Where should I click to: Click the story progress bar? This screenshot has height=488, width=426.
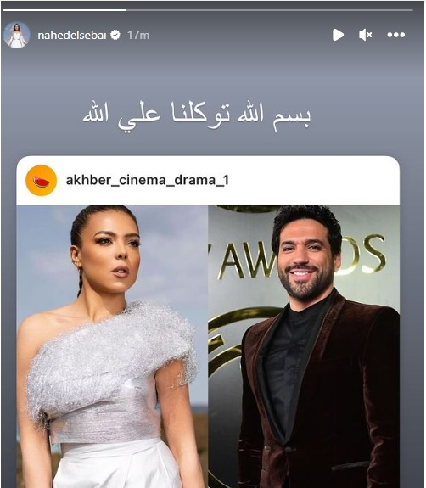tap(208, 10)
